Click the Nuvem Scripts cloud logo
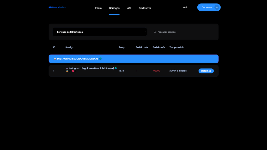Screen dimensions: 267x150 click(x=50, y=7)
